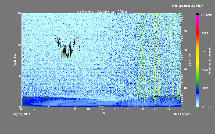This screenshot has height=134, width=215.
Task: Click the '20' kft tick label
Action: (185, 69)
